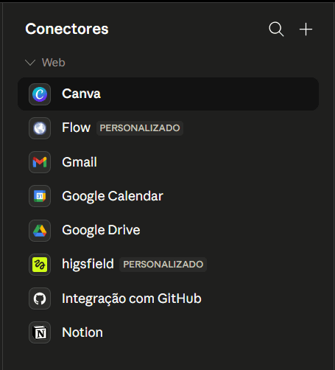Open the Google Drive connector label
The image size is (335, 370).
click(x=101, y=230)
